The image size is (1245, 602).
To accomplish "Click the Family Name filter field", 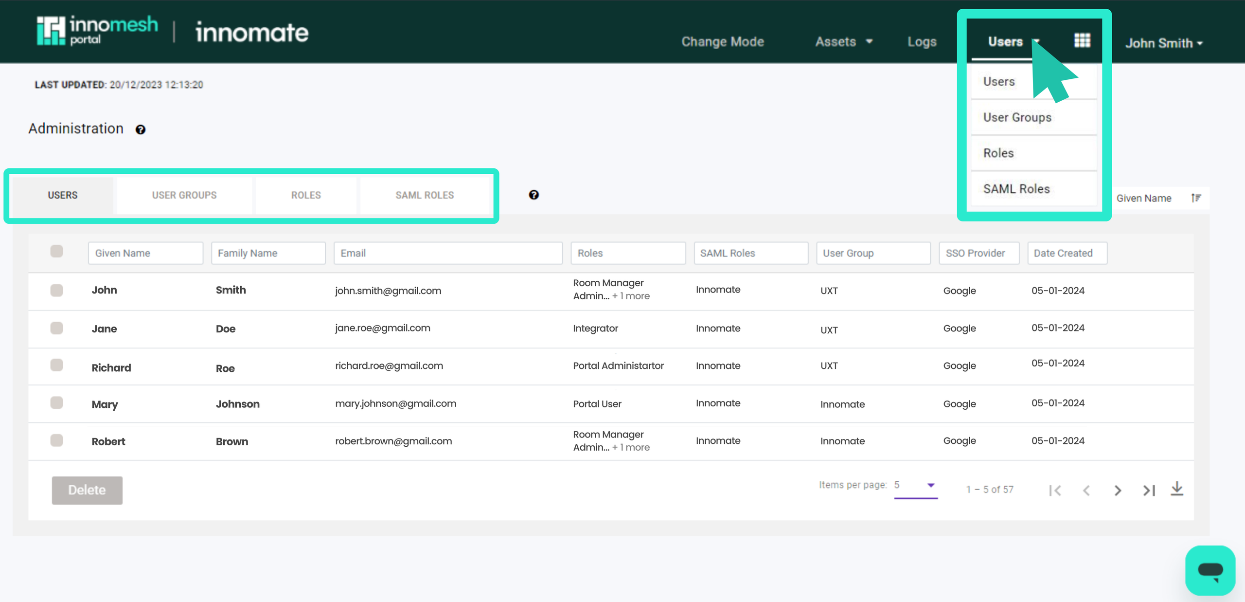I will coord(268,253).
